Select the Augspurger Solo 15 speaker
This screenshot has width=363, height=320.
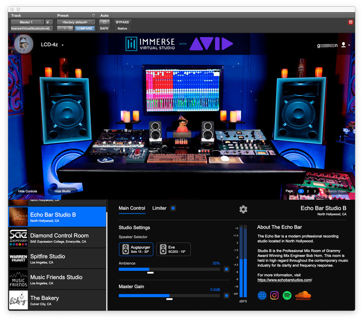point(136,249)
